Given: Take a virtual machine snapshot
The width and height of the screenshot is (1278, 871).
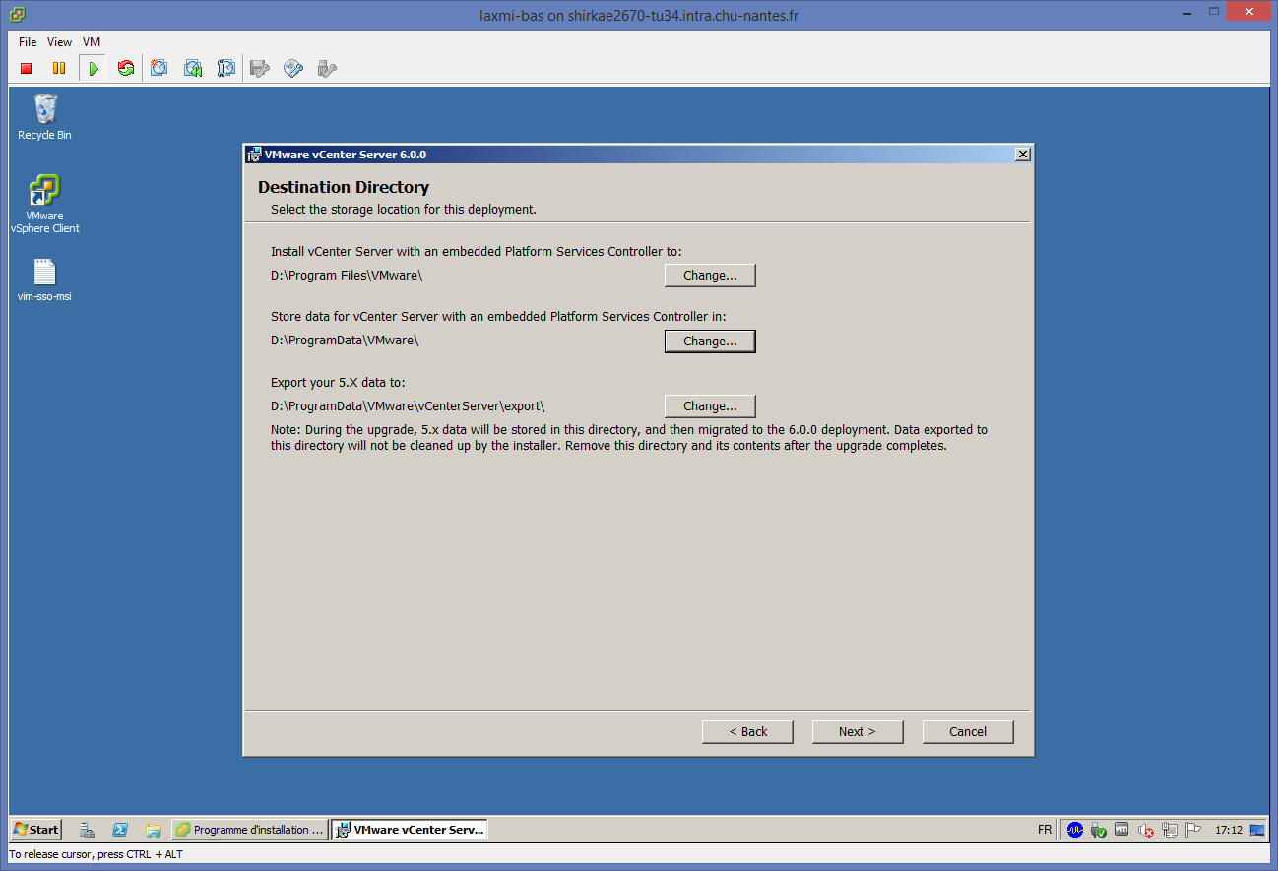Looking at the screenshot, I should pyautogui.click(x=160, y=68).
